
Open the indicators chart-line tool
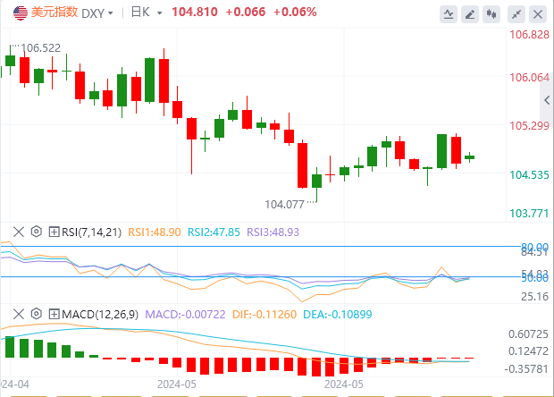[x=449, y=13]
